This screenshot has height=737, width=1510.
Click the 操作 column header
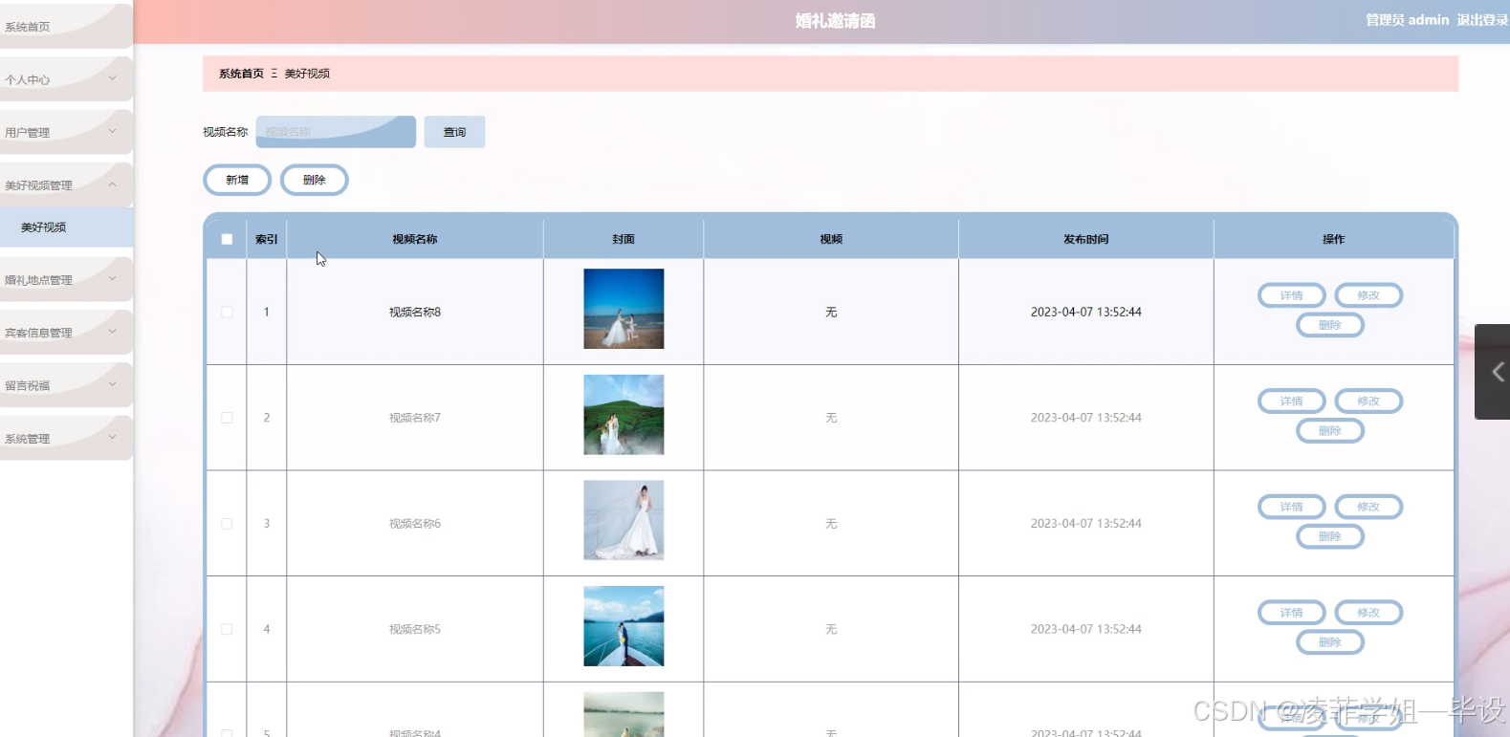click(1333, 239)
